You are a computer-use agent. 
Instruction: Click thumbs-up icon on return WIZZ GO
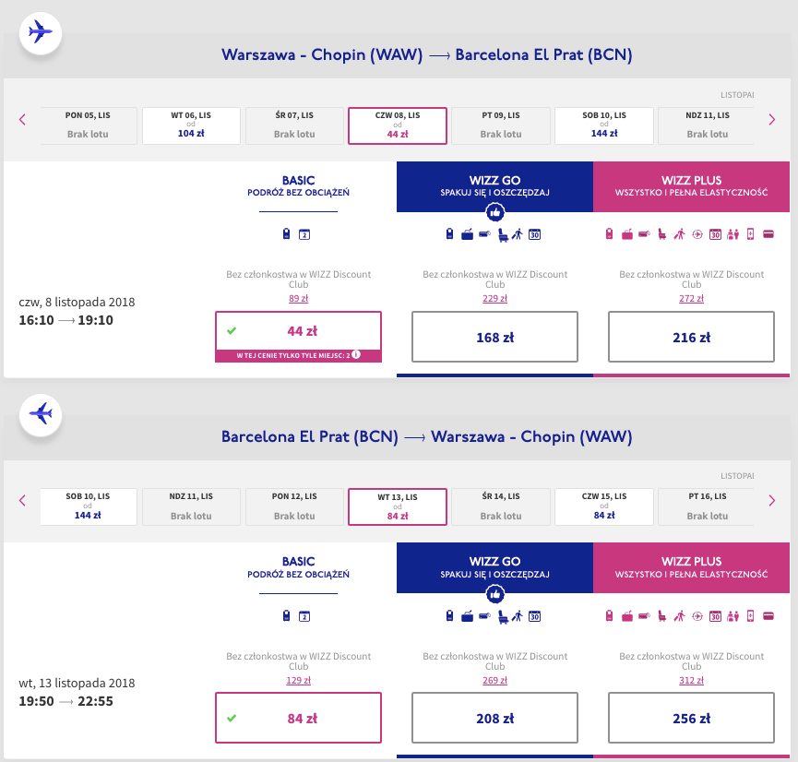(494, 594)
